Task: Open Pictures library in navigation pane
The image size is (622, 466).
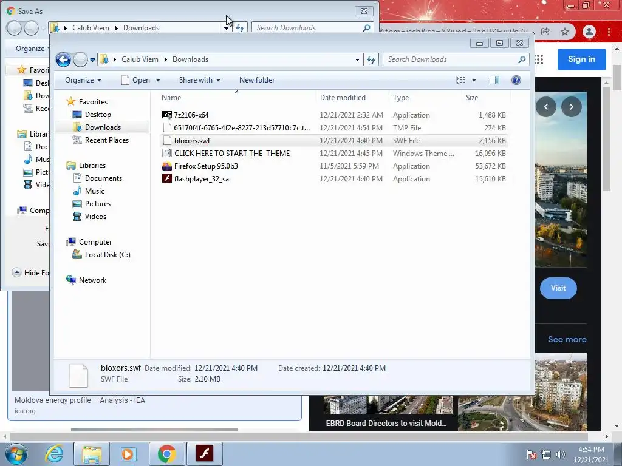Action: 98,204
